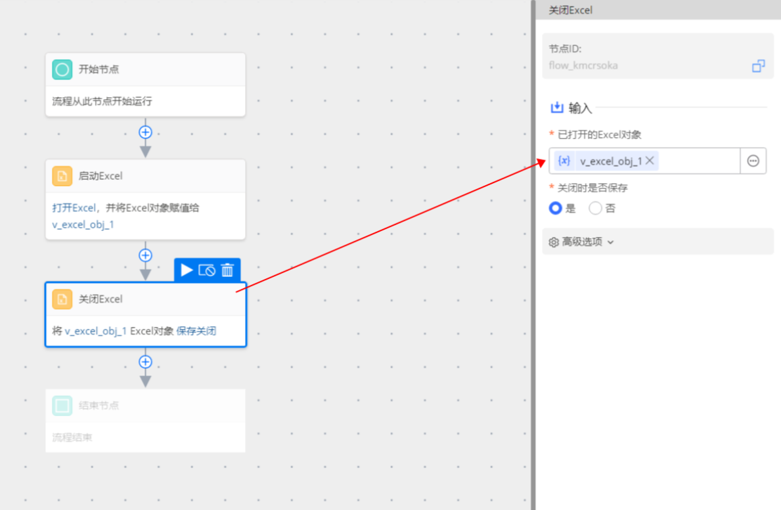Image resolution: width=781 pixels, height=510 pixels.
Task: Remove the v_excel_obj_1 variable tag
Action: [x=650, y=161]
